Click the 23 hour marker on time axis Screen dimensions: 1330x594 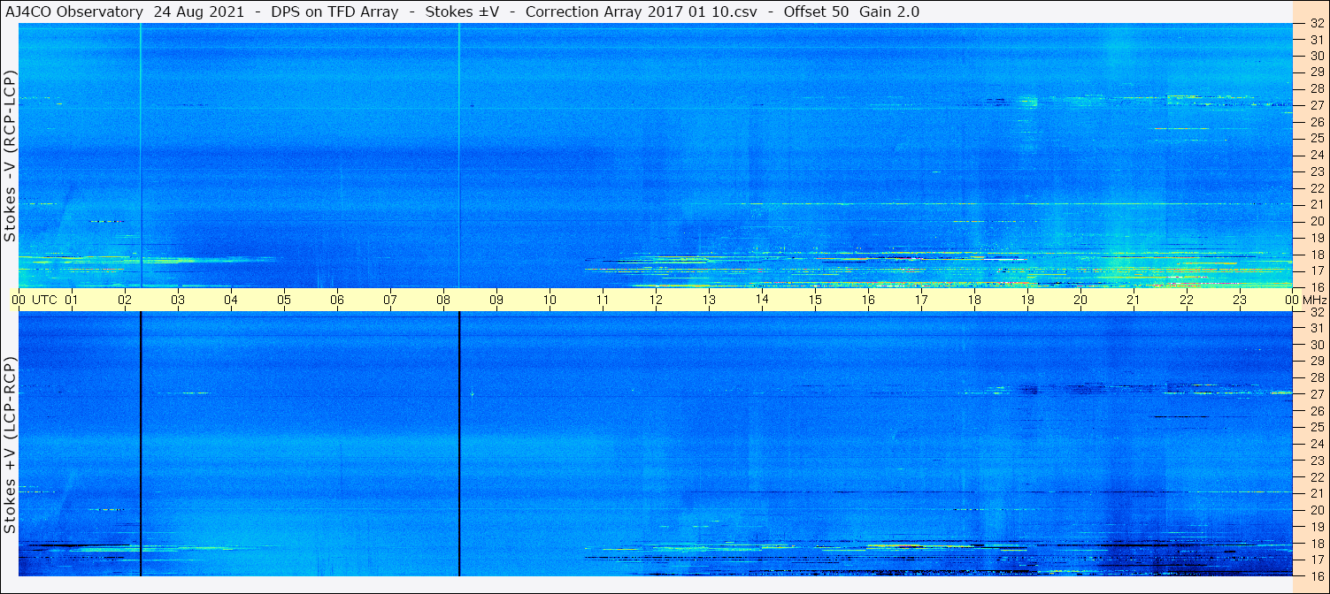1240,300
